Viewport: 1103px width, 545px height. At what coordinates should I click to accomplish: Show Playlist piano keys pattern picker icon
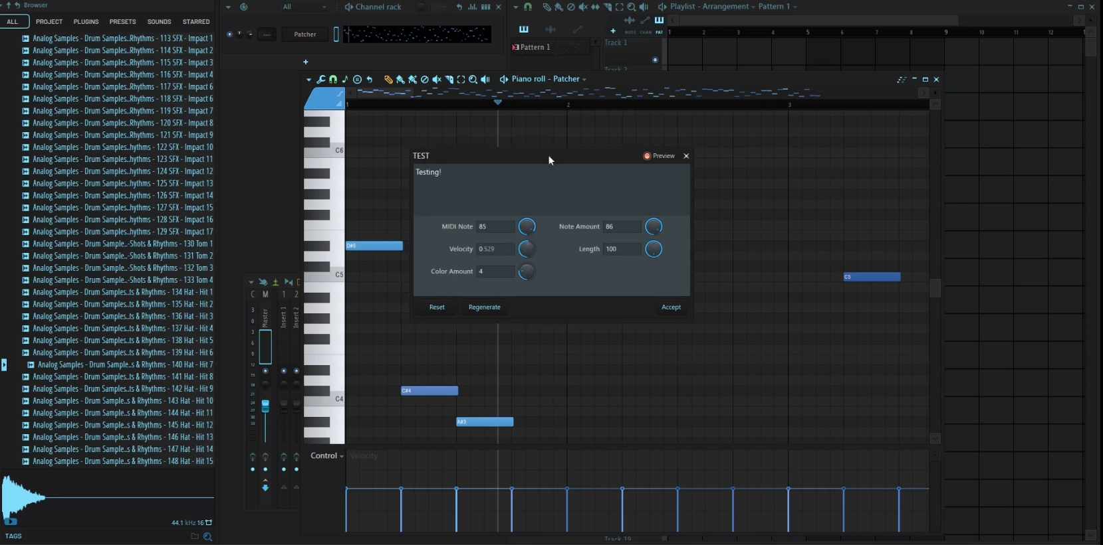[x=524, y=30]
